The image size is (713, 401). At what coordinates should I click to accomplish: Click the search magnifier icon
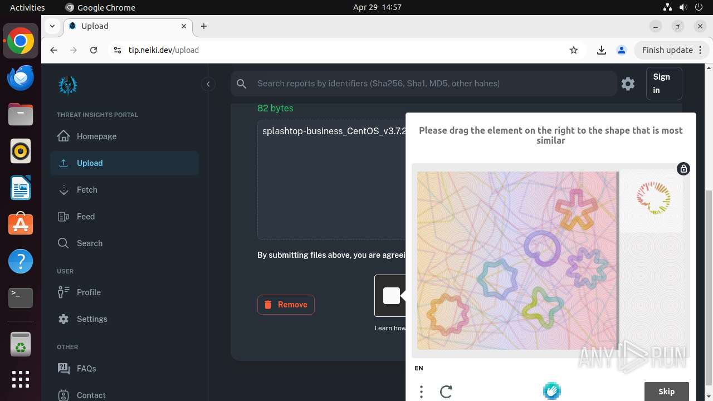coord(241,84)
